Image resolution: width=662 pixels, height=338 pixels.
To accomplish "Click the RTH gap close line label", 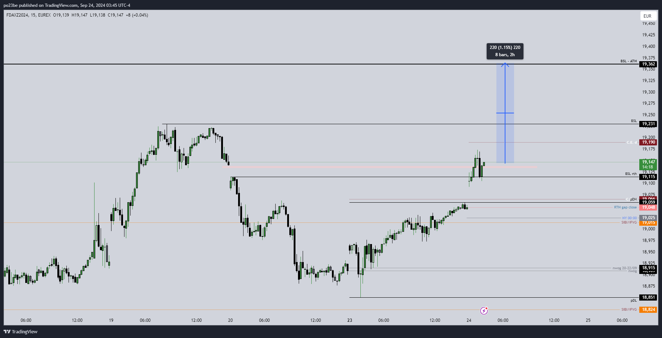I will [x=625, y=207].
